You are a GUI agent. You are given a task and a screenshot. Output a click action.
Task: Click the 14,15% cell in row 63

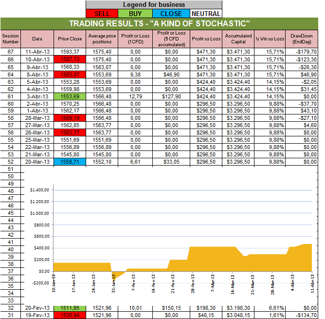click(x=270, y=82)
